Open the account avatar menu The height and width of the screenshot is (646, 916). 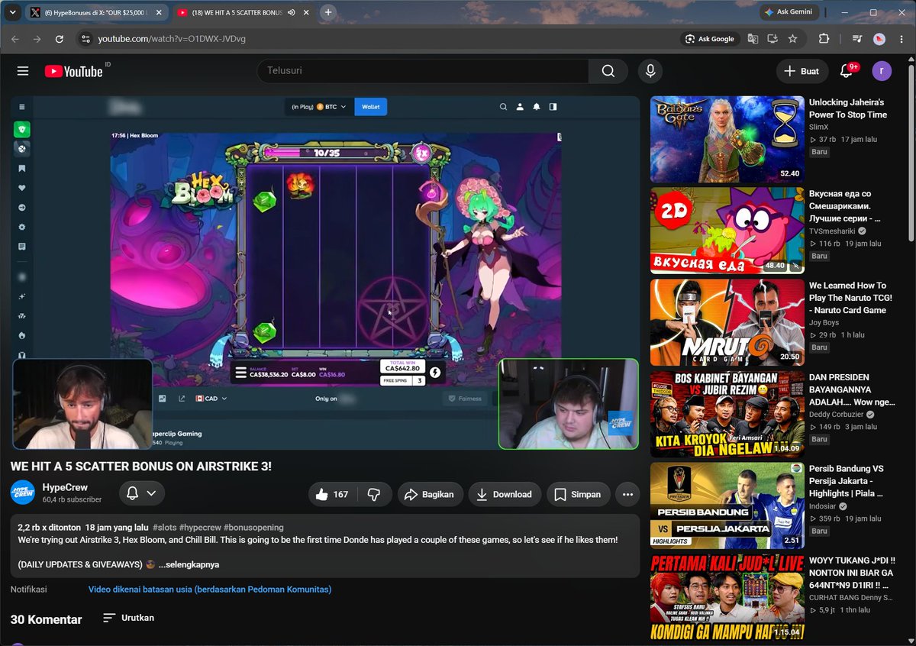point(882,71)
